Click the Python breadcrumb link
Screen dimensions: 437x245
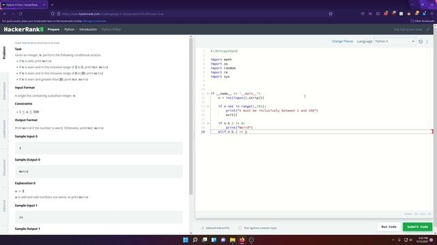tap(70, 29)
